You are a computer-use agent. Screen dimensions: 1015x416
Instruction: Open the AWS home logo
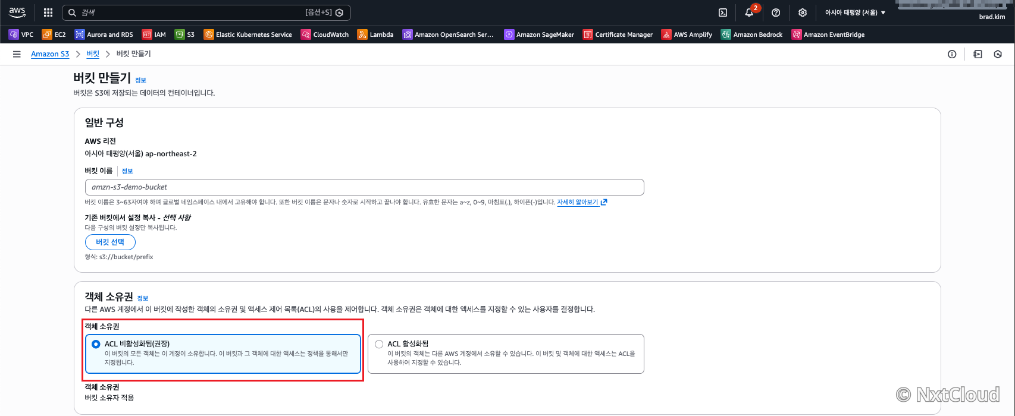click(17, 12)
